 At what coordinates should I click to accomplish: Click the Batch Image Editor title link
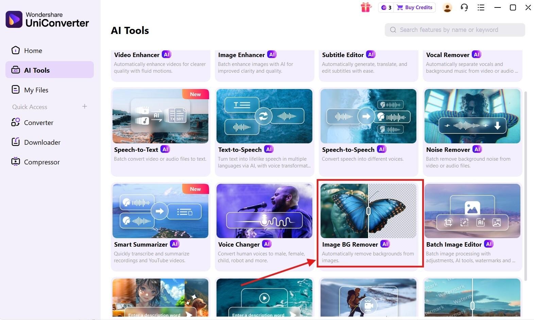454,244
